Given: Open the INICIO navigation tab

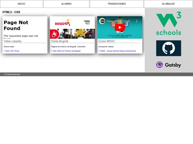Looking at the screenshot, I should pyautogui.click(x=21, y=4).
